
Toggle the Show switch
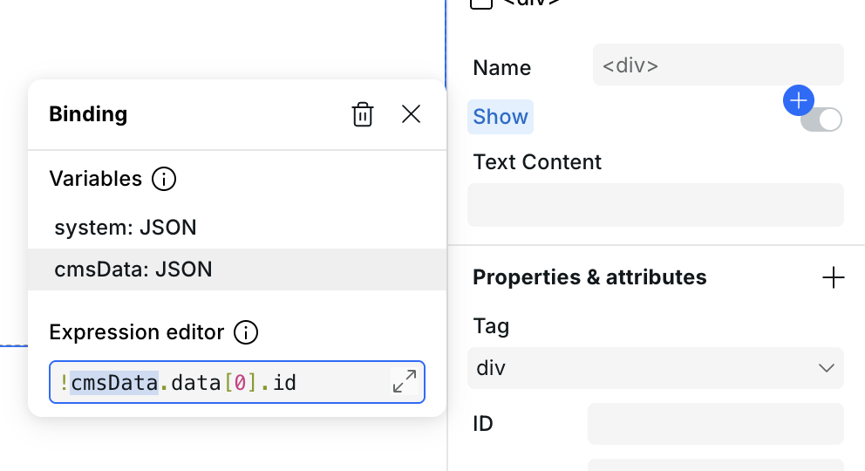pos(821,119)
